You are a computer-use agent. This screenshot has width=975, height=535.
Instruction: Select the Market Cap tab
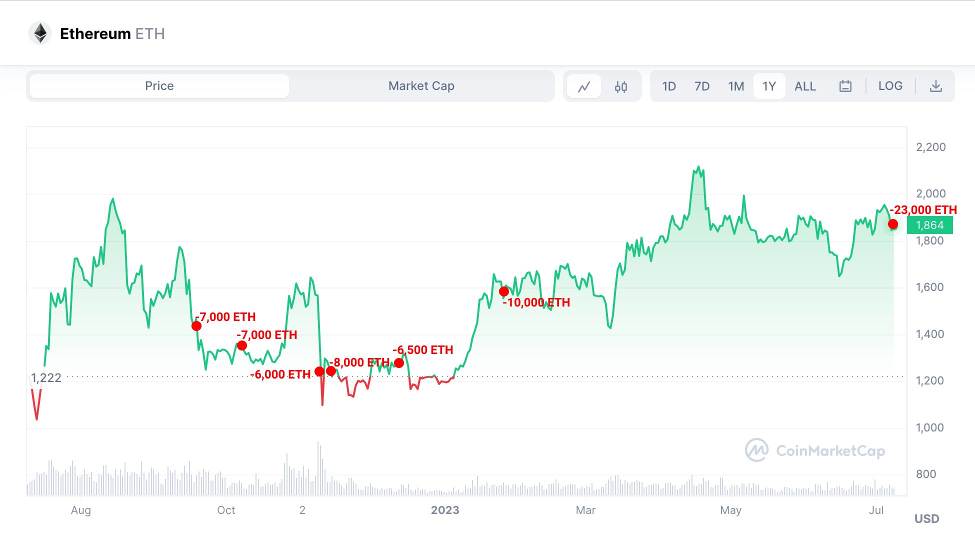coord(421,86)
